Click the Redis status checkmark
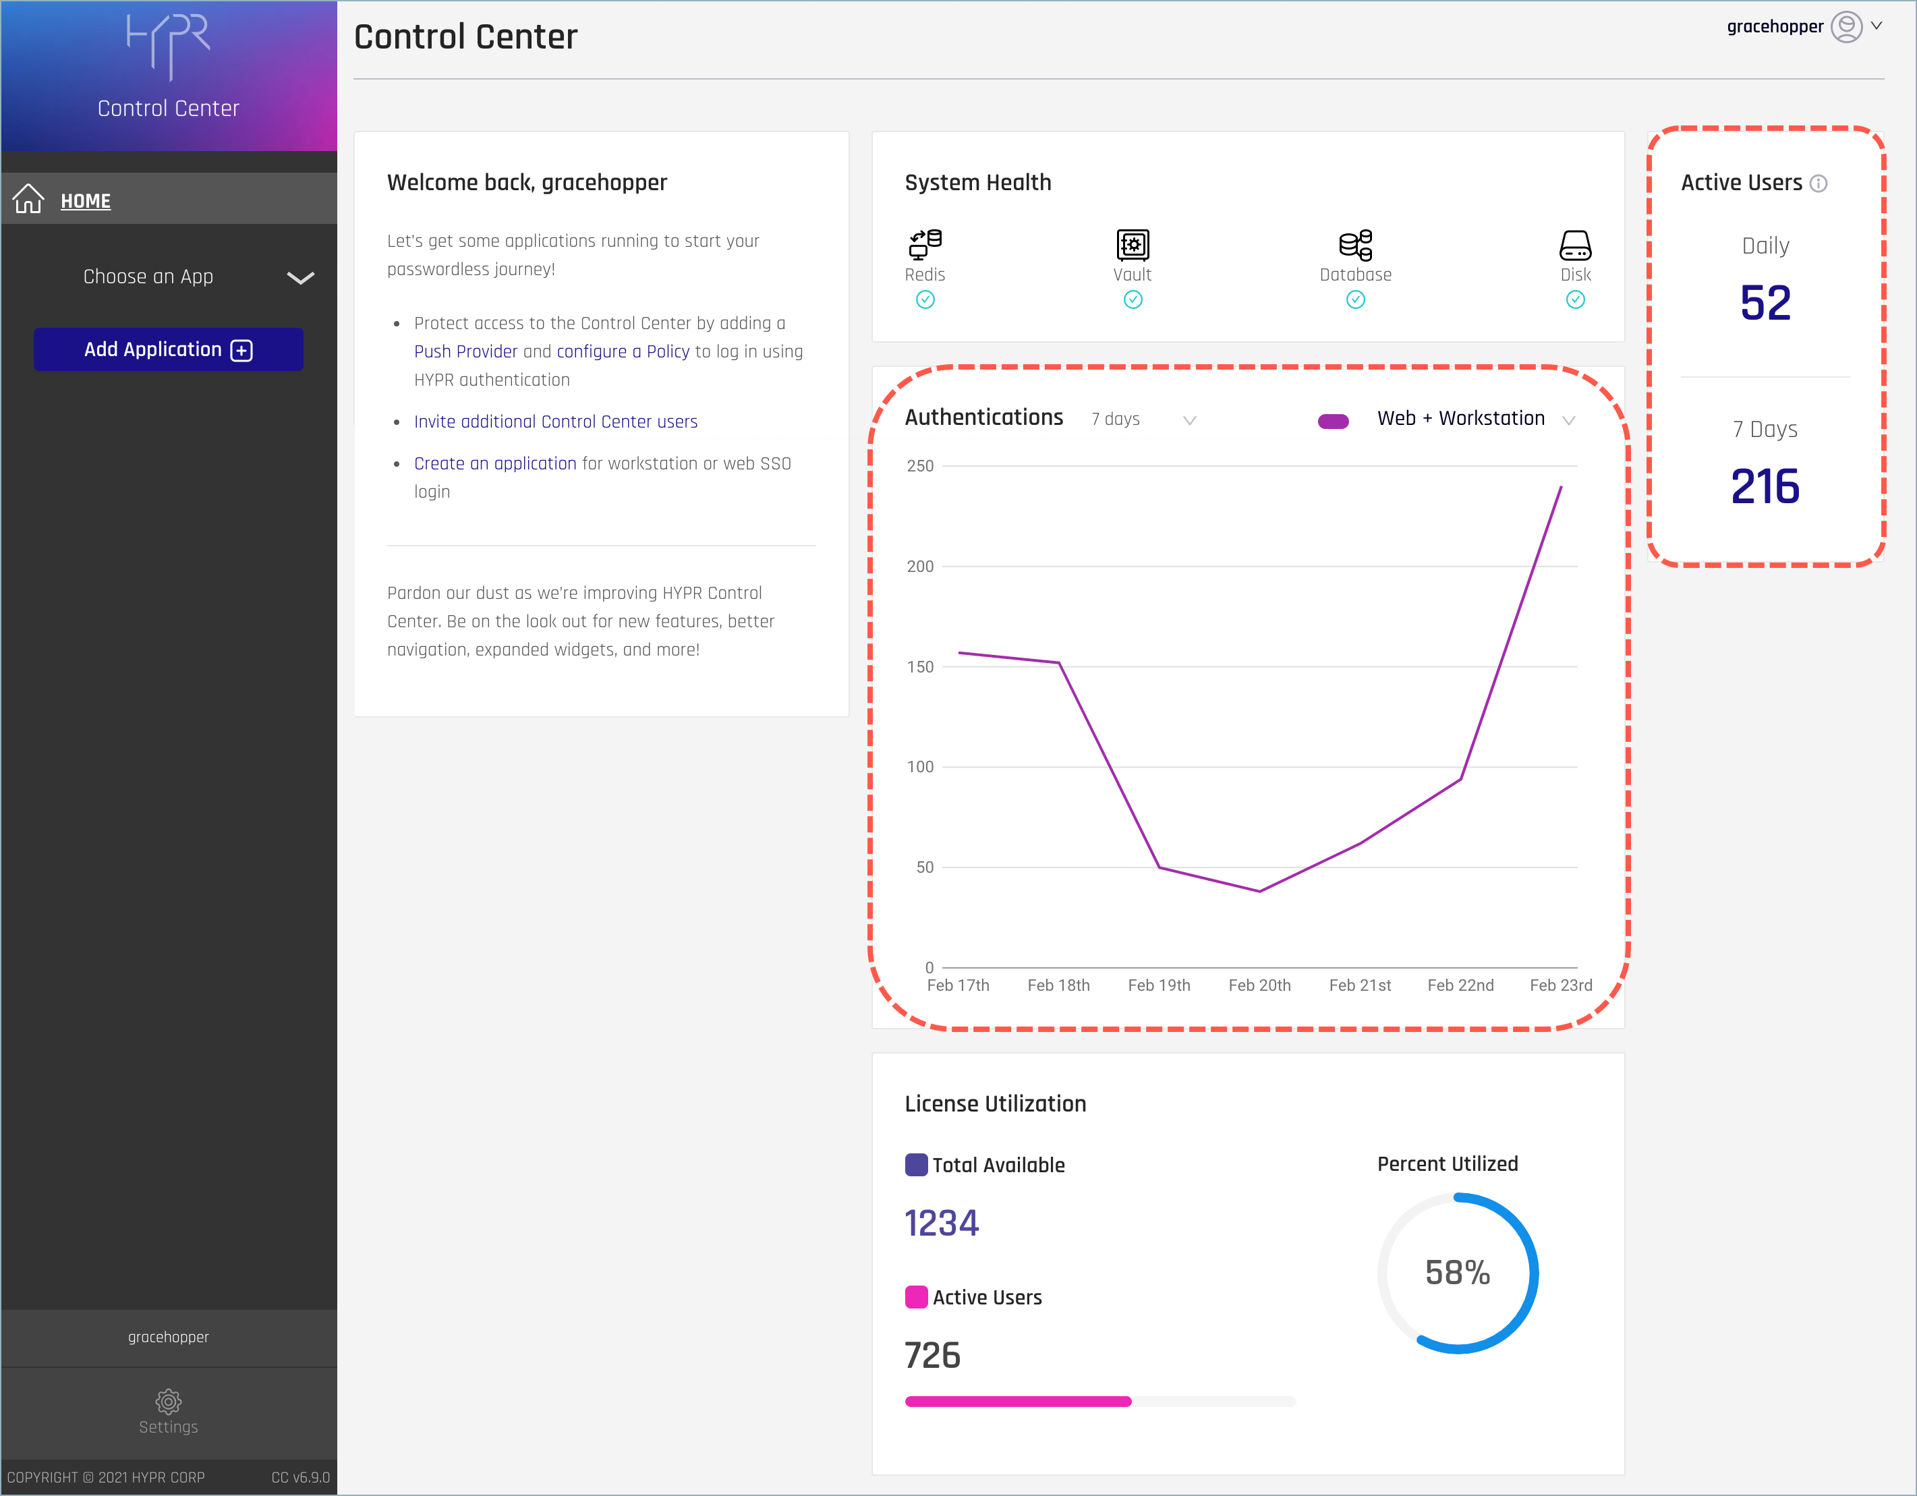This screenshot has width=1917, height=1496. pos(925,300)
